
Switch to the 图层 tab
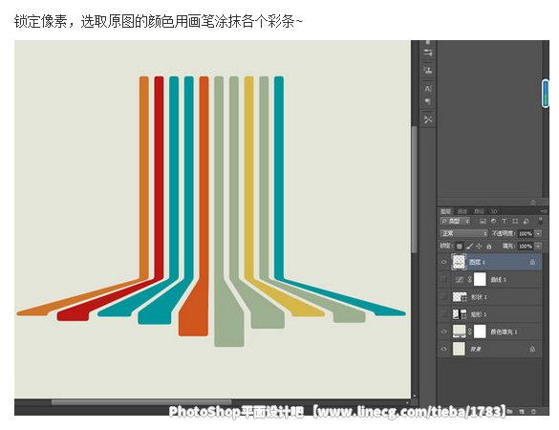pyautogui.click(x=445, y=211)
